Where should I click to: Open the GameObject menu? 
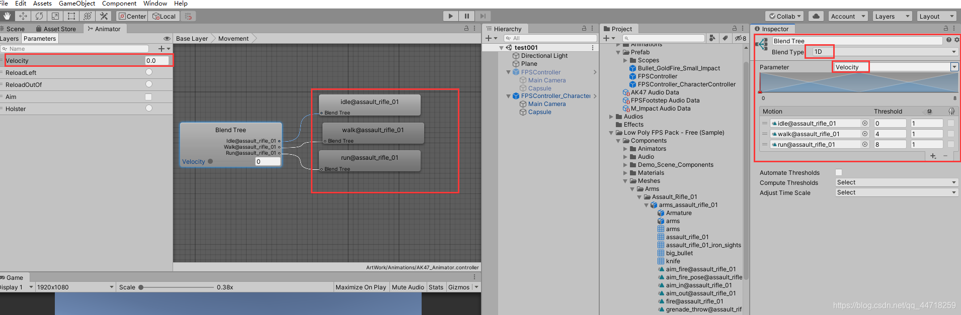tap(77, 4)
